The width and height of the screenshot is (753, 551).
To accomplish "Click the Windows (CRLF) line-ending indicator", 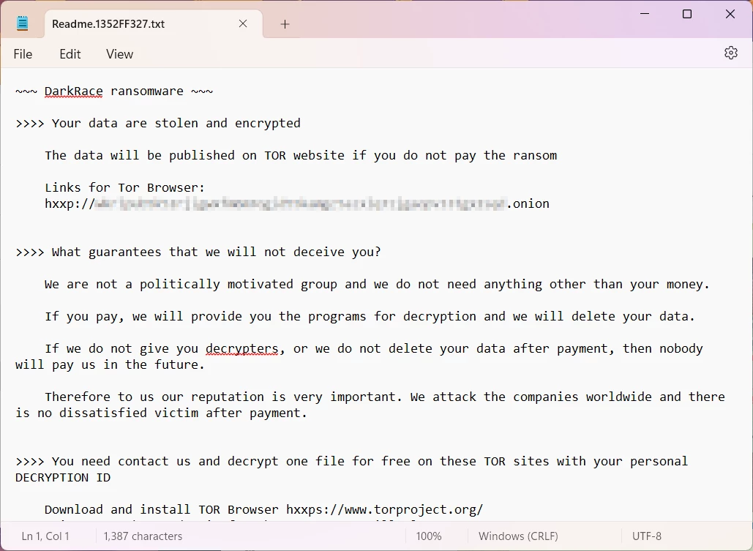I will click(x=517, y=536).
